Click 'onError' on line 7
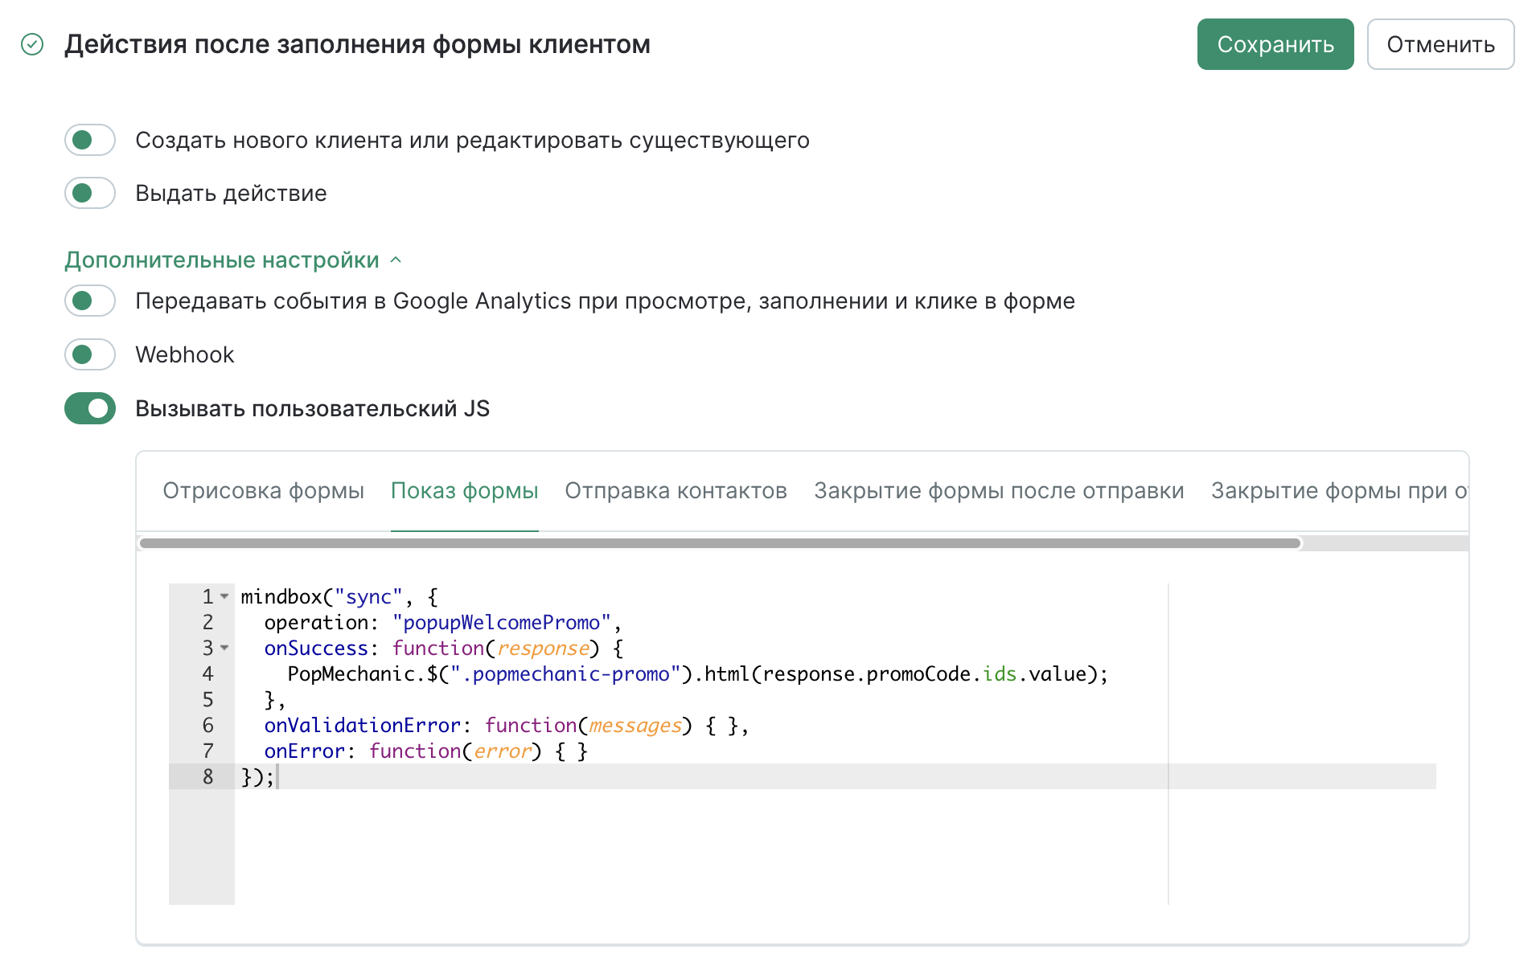The width and height of the screenshot is (1536, 966). tap(304, 751)
